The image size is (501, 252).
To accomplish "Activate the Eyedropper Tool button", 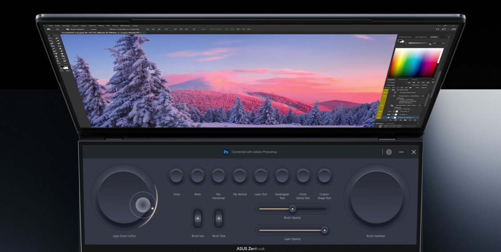I will [282, 176].
